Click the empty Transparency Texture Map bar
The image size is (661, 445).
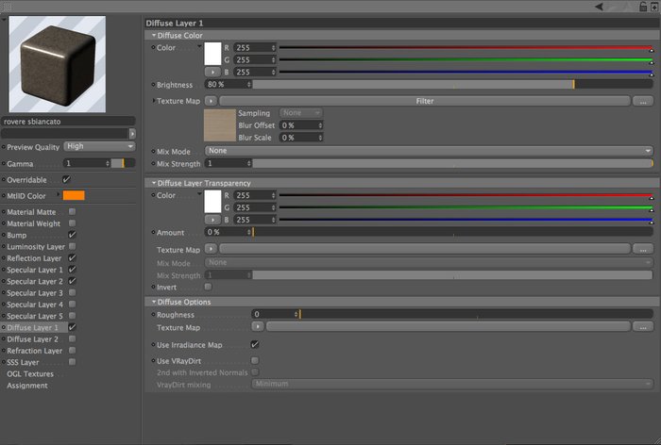tap(425, 249)
